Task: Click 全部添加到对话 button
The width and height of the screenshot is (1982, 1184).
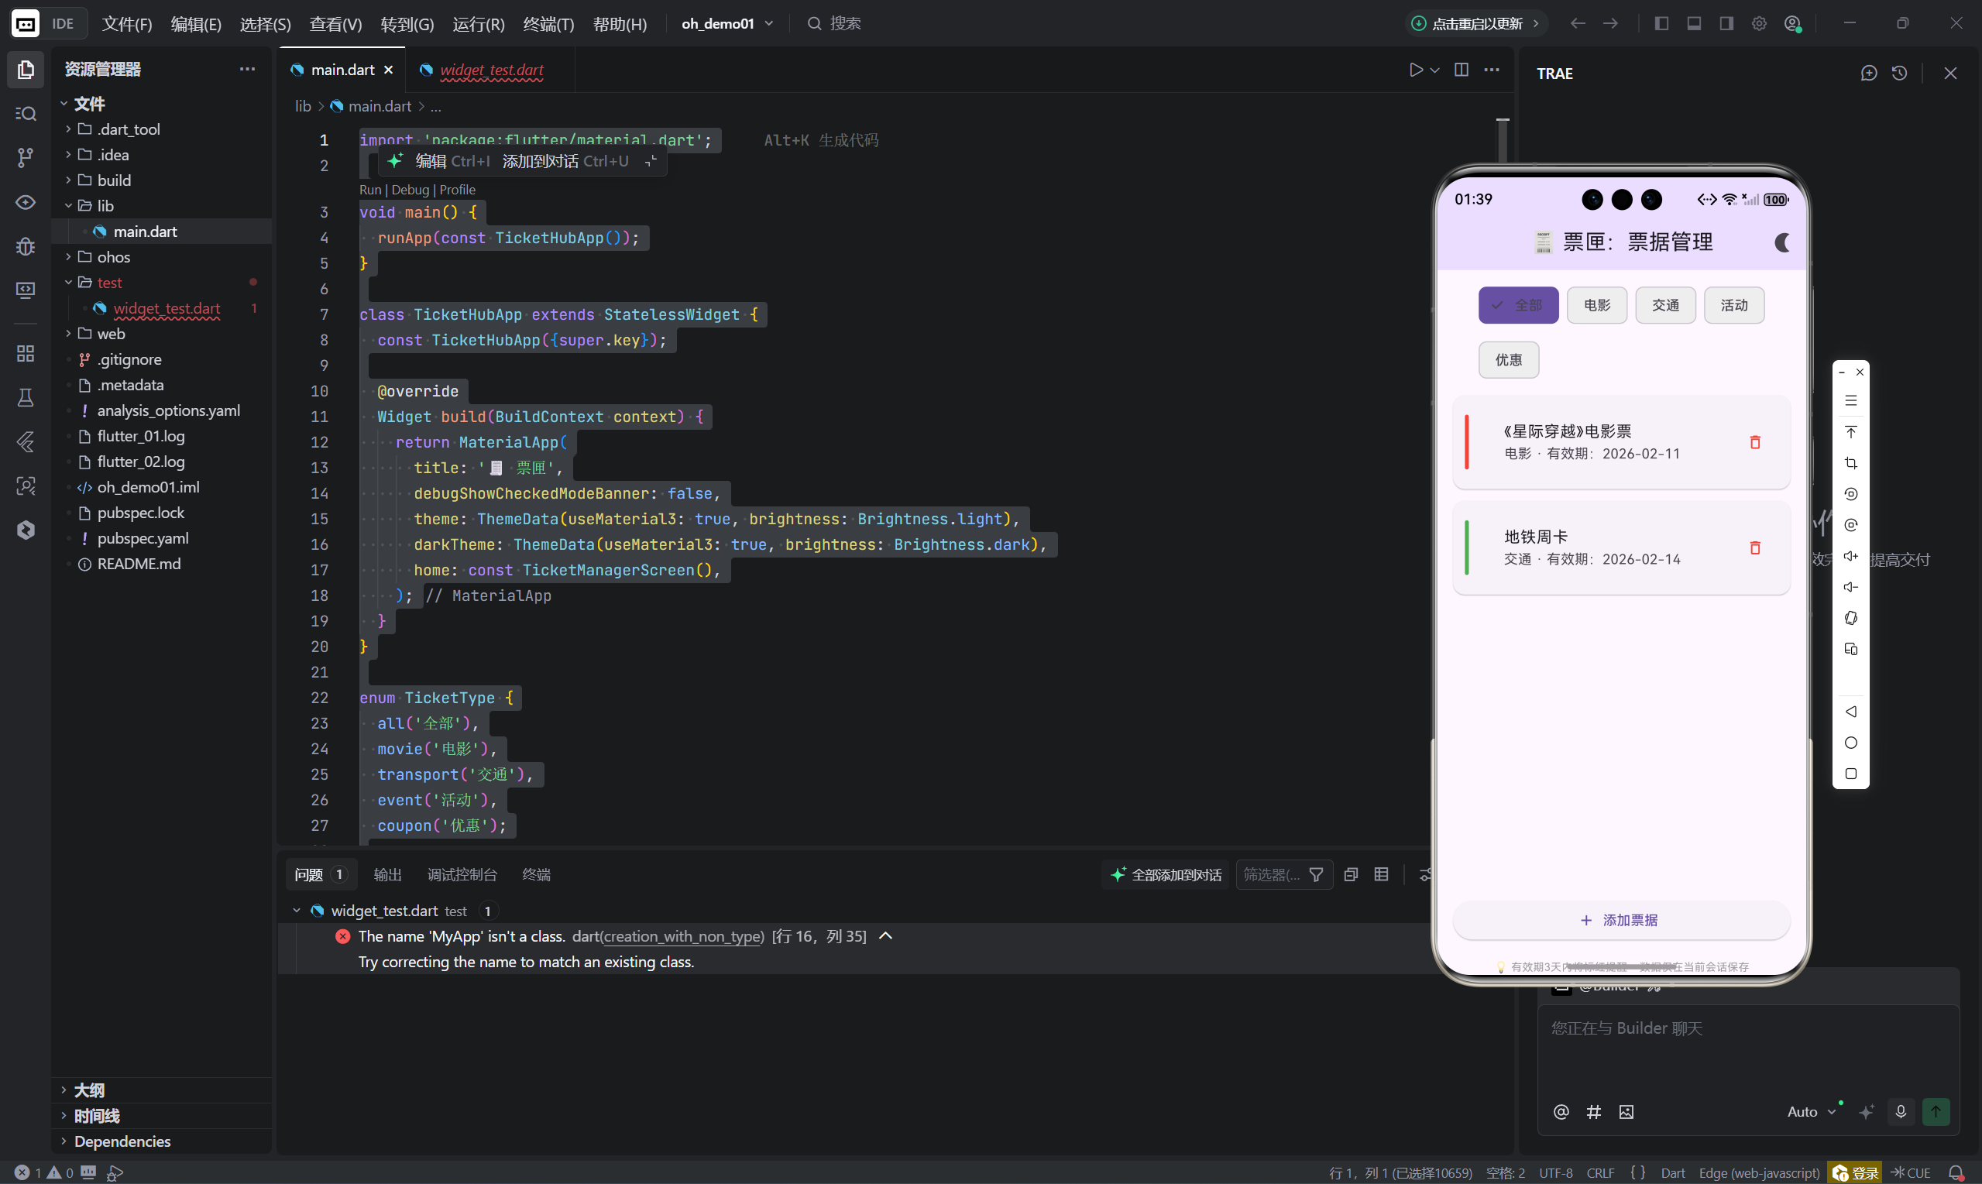Action: click(x=1166, y=874)
